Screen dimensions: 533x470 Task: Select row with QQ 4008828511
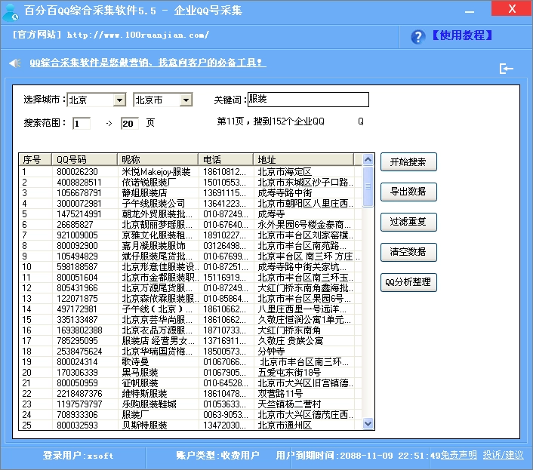190,183
